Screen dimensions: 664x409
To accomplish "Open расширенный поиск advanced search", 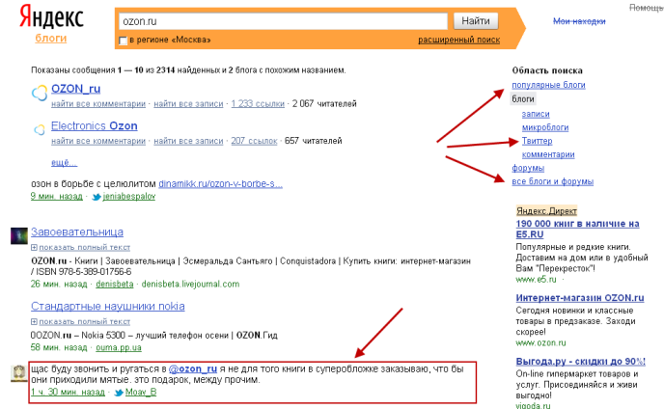I will point(458,40).
